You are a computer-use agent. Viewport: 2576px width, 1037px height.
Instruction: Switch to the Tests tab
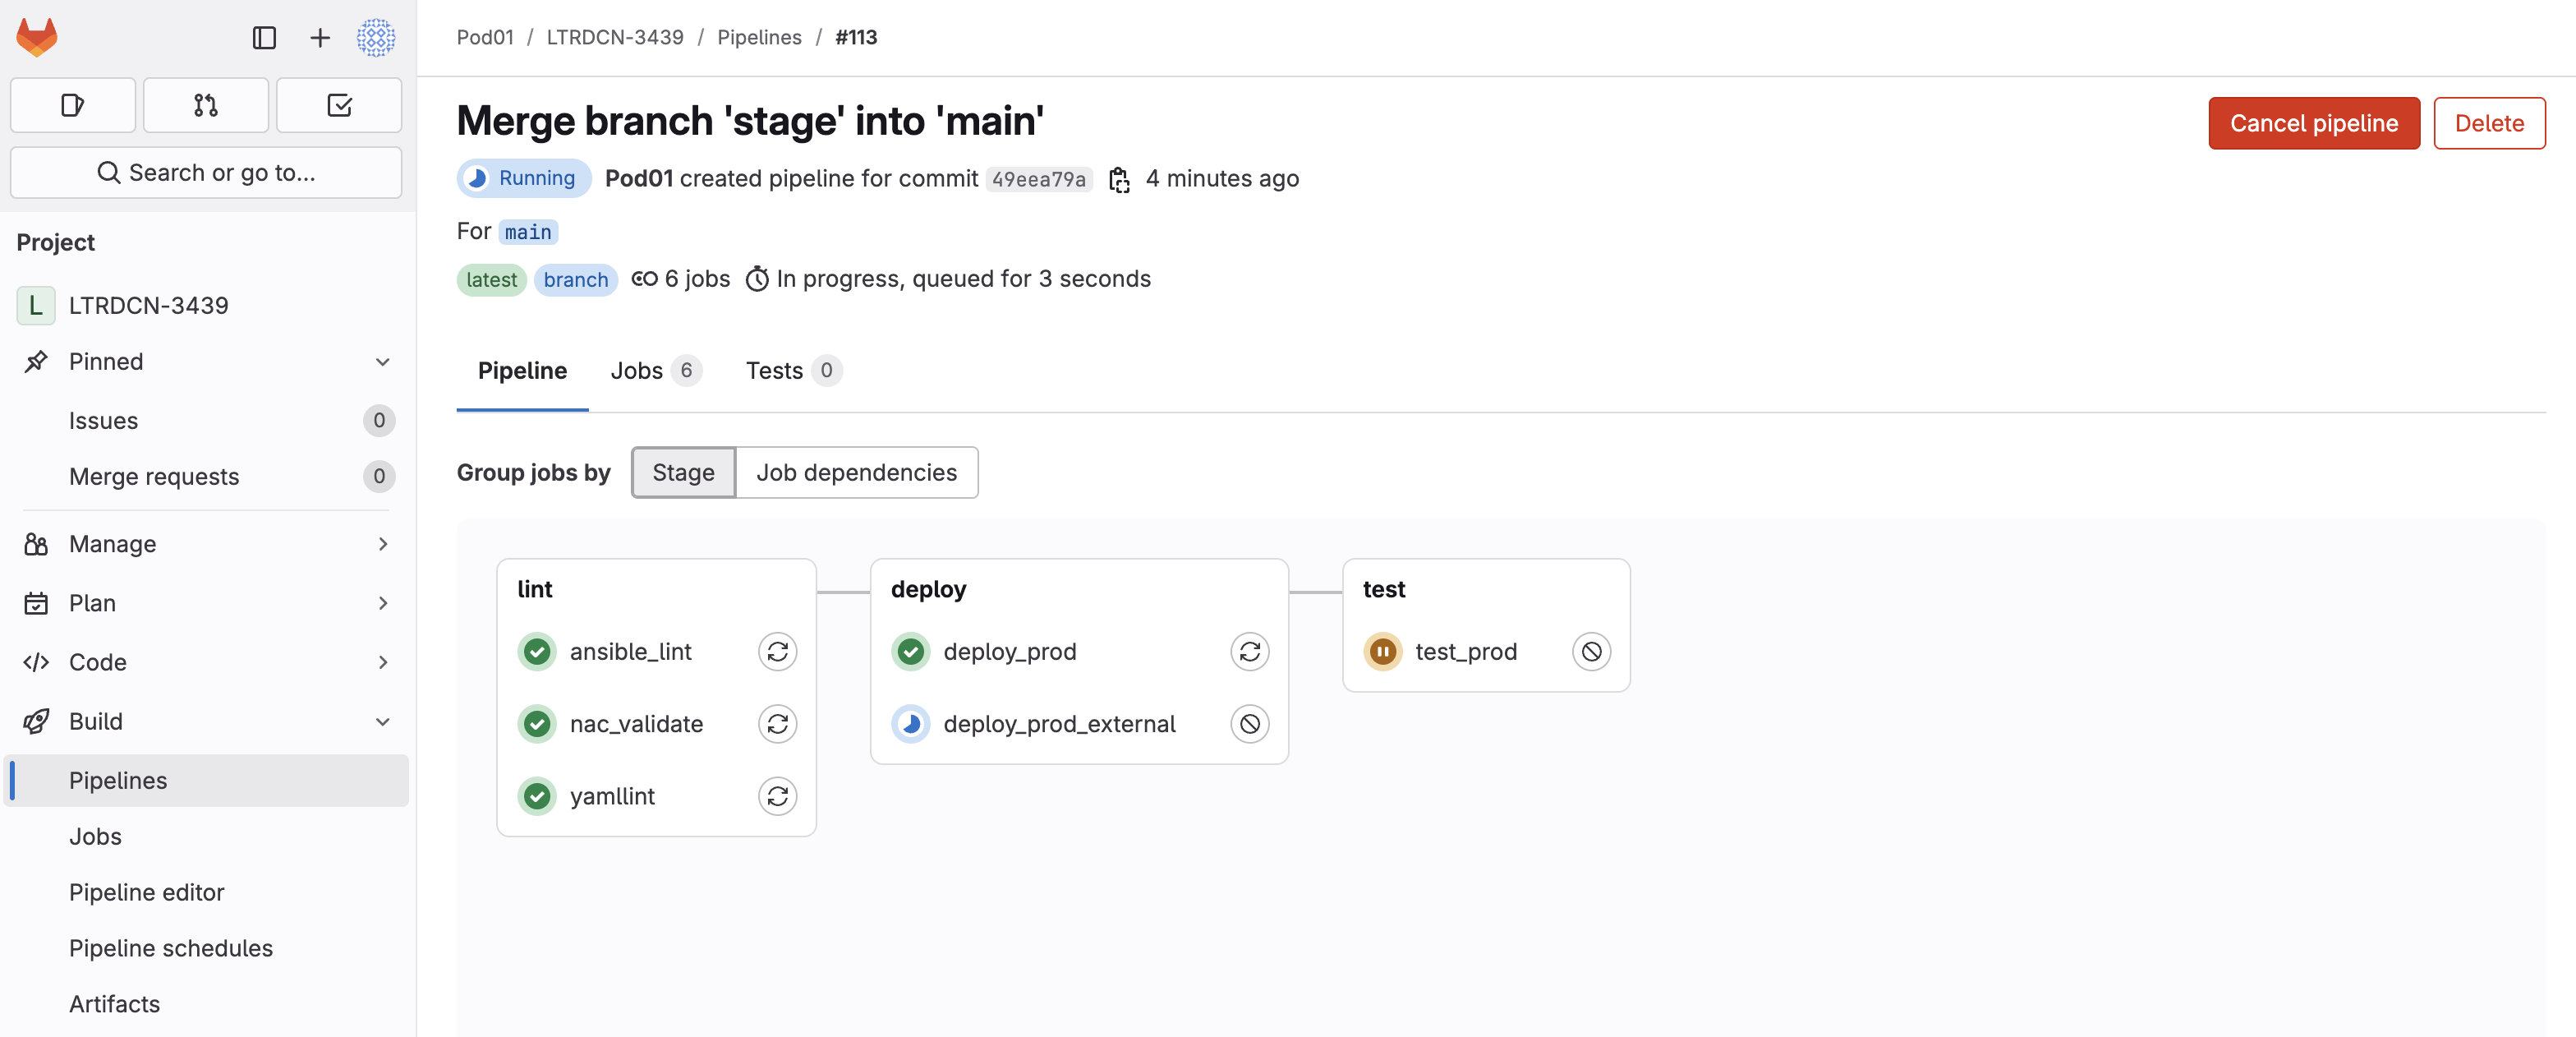point(793,371)
